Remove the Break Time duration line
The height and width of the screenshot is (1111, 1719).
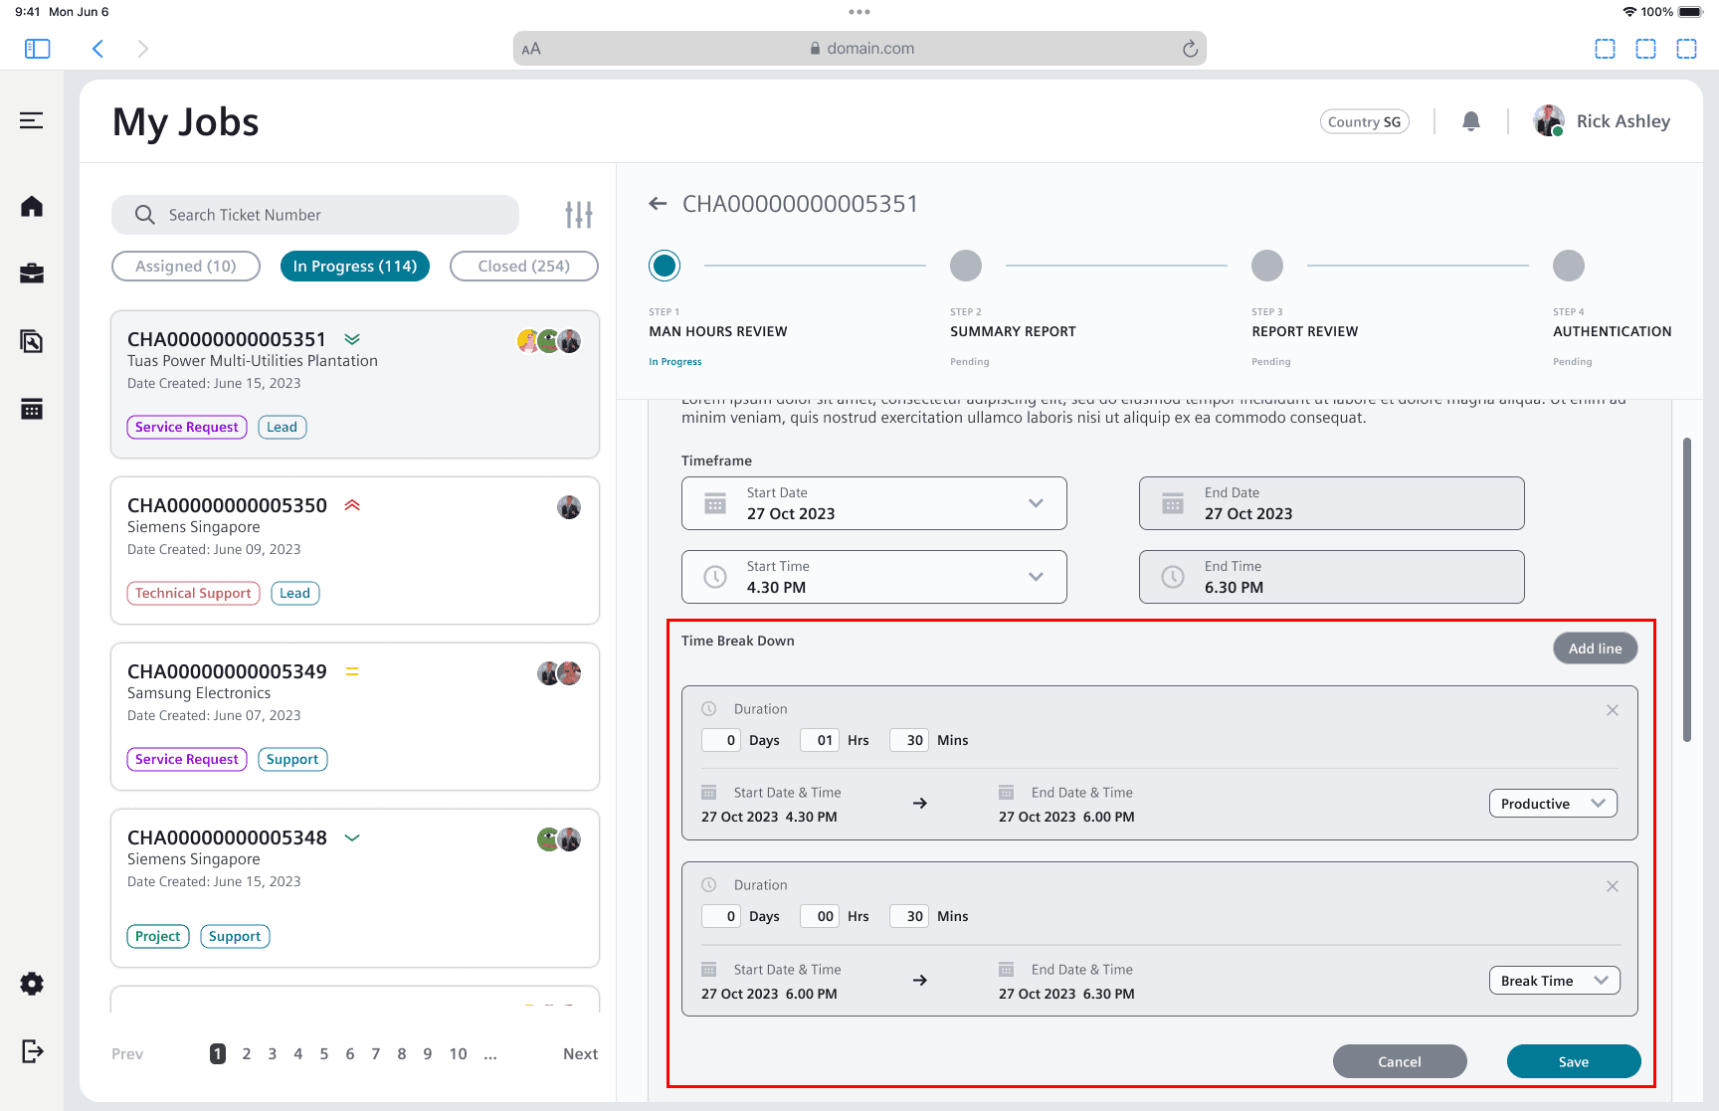point(1613,886)
